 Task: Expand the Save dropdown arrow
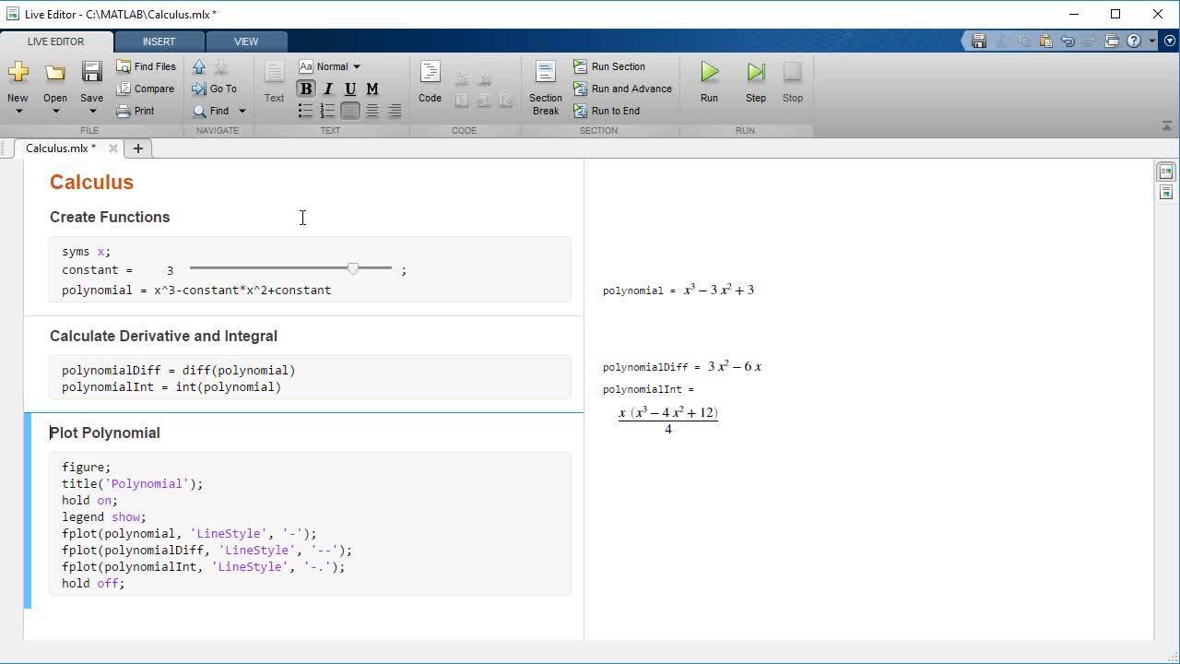point(91,112)
